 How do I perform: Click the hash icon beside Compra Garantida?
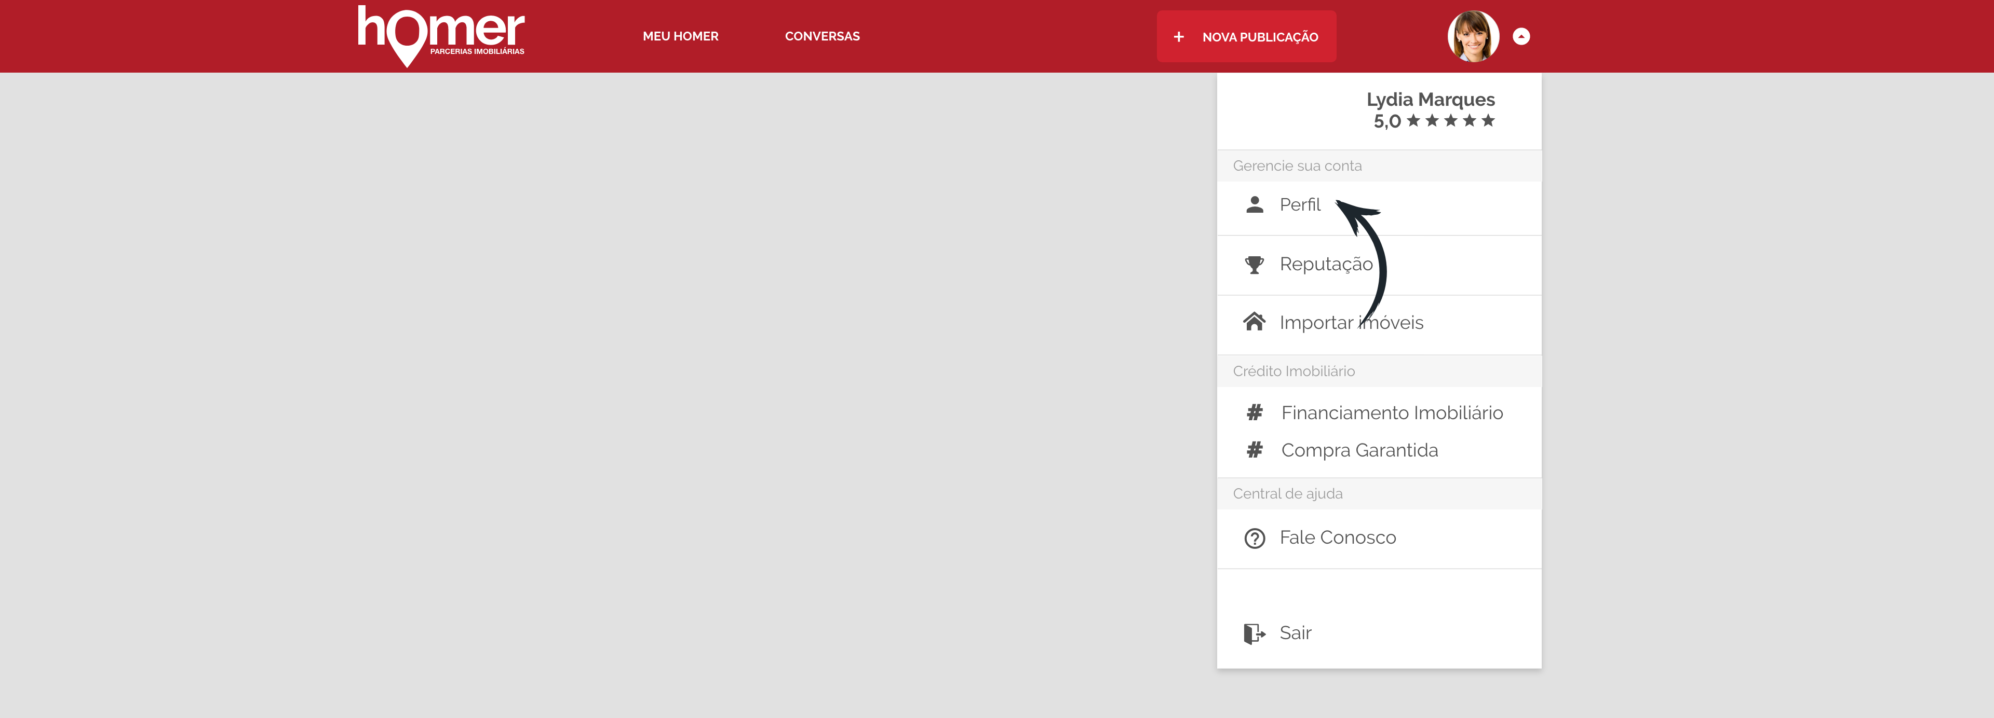[x=1255, y=449]
